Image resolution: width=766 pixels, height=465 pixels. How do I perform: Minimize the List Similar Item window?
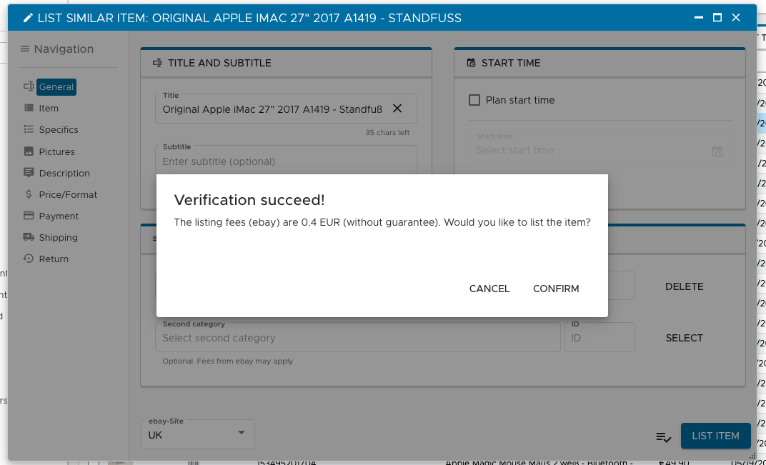point(699,18)
